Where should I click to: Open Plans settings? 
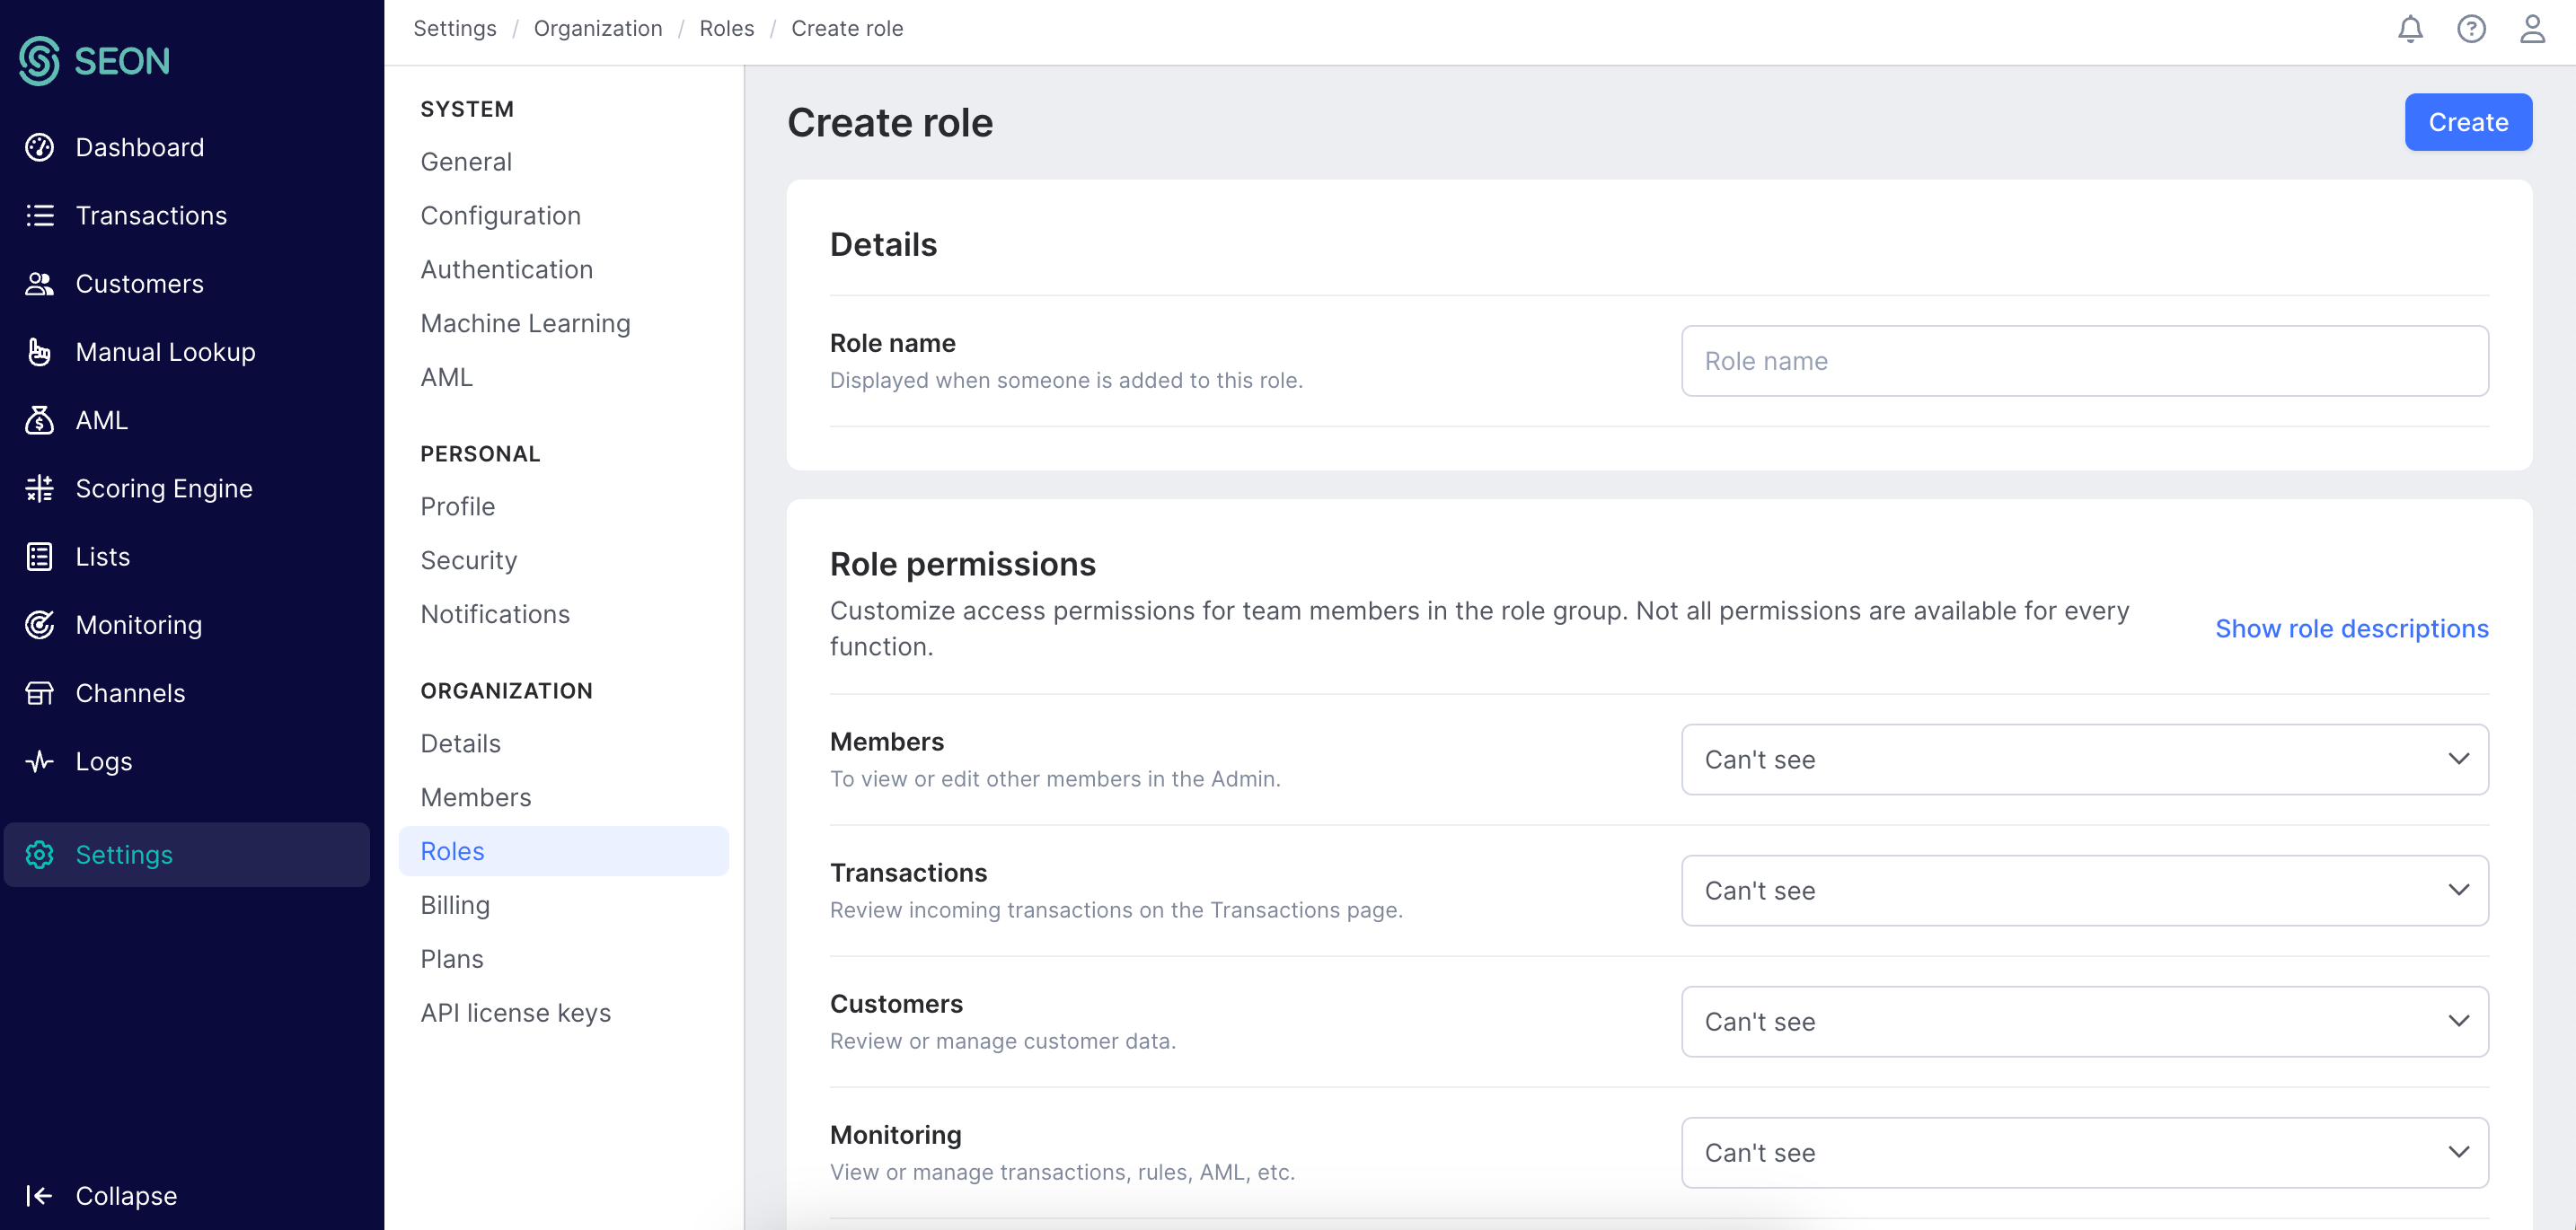point(452,959)
